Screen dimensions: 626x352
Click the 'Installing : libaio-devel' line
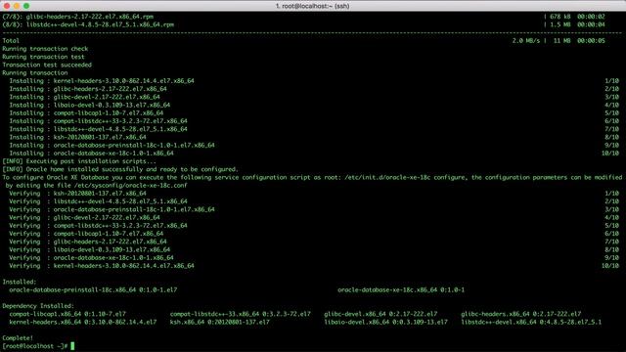pyautogui.click(x=90, y=105)
